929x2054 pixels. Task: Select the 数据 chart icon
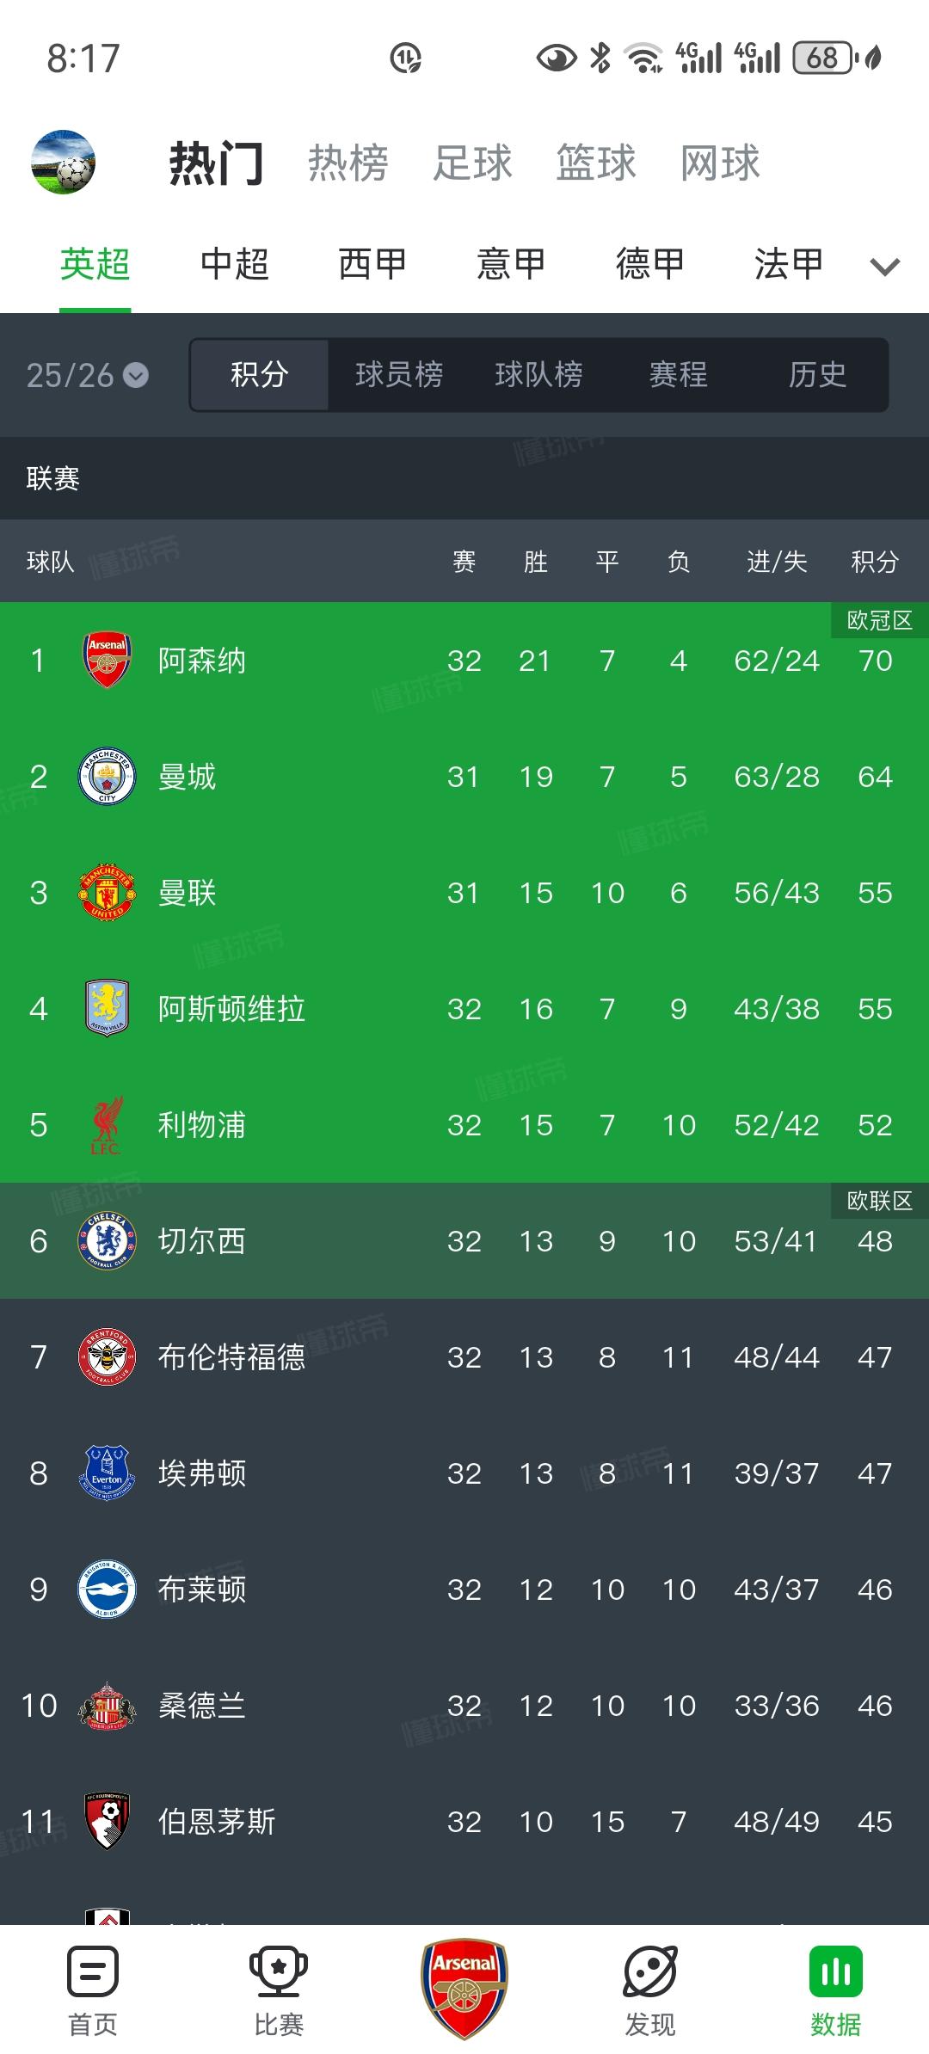click(x=836, y=1972)
